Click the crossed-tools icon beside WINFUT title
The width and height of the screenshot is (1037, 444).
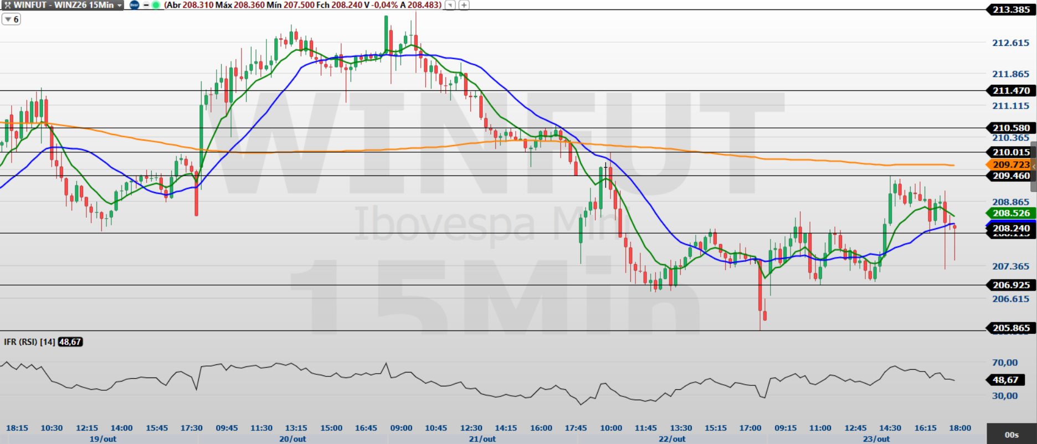(7, 5)
